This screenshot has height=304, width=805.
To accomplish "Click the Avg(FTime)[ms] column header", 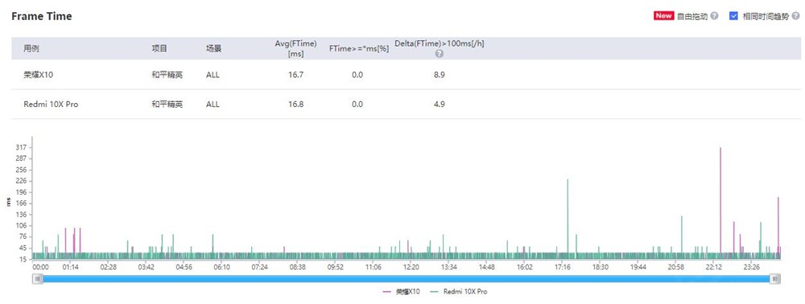I will (295, 48).
